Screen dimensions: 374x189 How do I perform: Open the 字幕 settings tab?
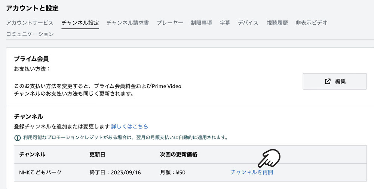tap(225, 23)
